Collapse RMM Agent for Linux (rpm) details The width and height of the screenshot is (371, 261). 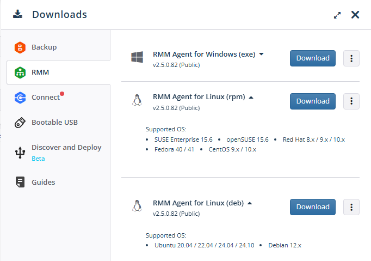pyautogui.click(x=251, y=98)
